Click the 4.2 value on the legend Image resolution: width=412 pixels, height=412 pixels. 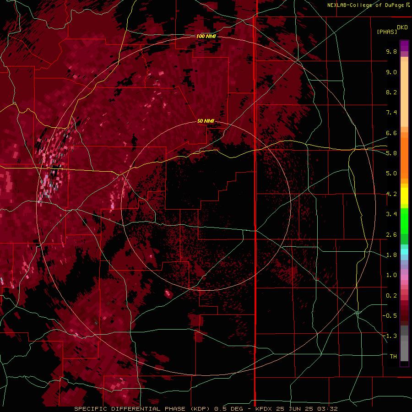tap(391, 194)
